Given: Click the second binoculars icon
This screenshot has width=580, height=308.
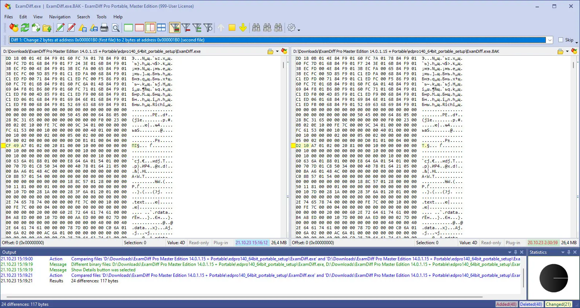Looking at the screenshot, I should coord(267,27).
